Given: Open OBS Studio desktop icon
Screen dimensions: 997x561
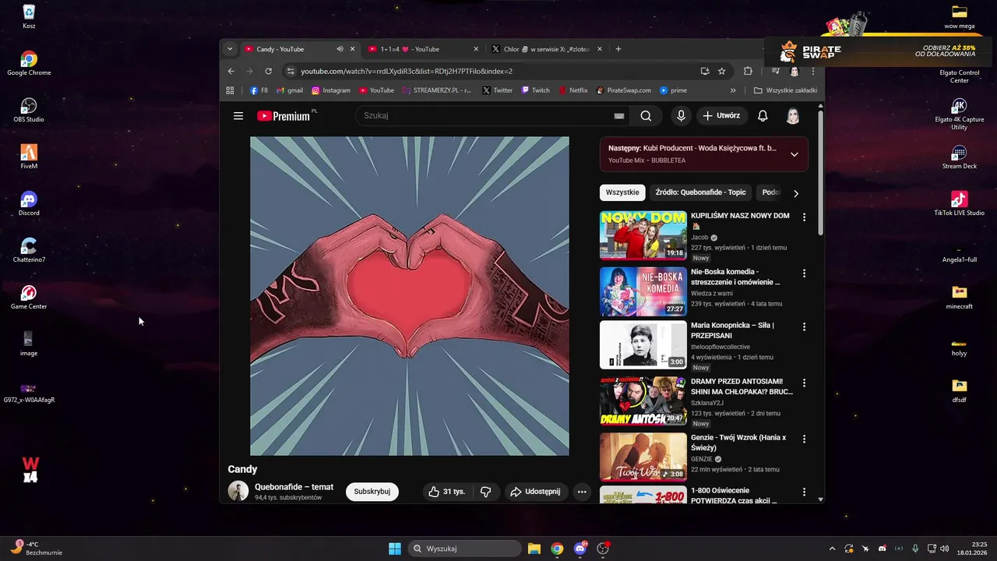Looking at the screenshot, I should (29, 111).
